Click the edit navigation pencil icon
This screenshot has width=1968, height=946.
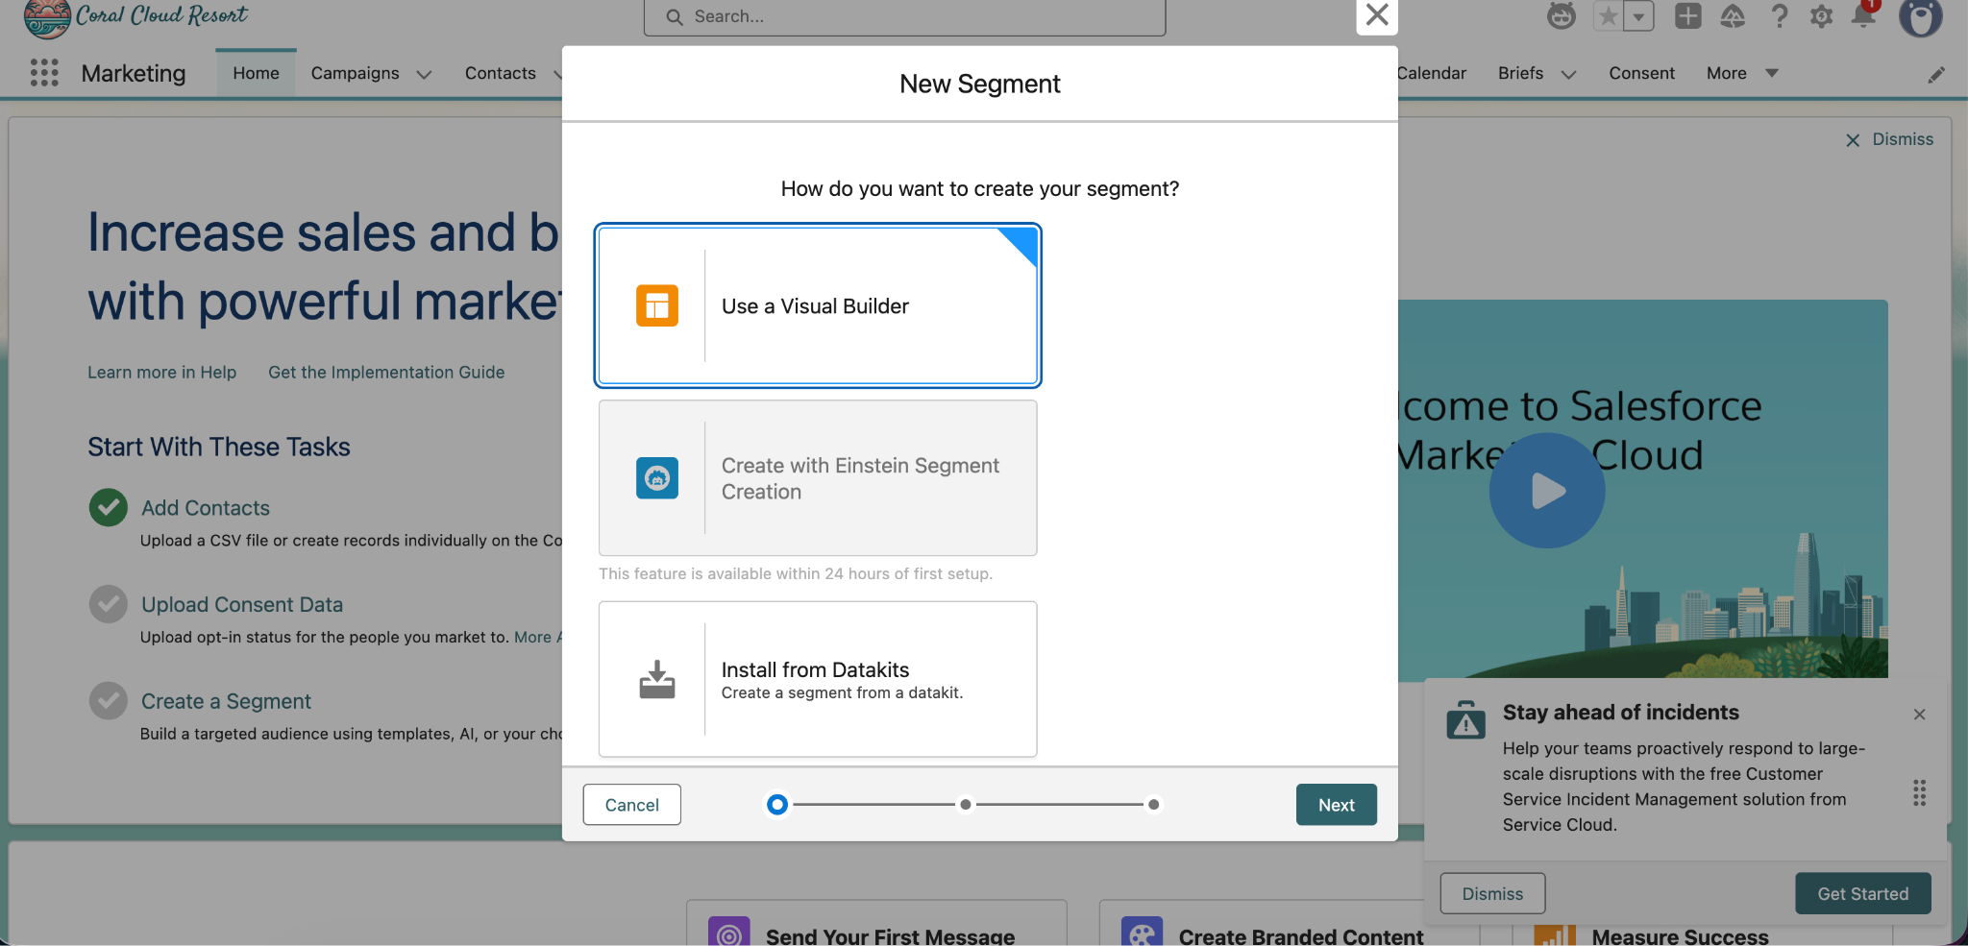(1936, 75)
